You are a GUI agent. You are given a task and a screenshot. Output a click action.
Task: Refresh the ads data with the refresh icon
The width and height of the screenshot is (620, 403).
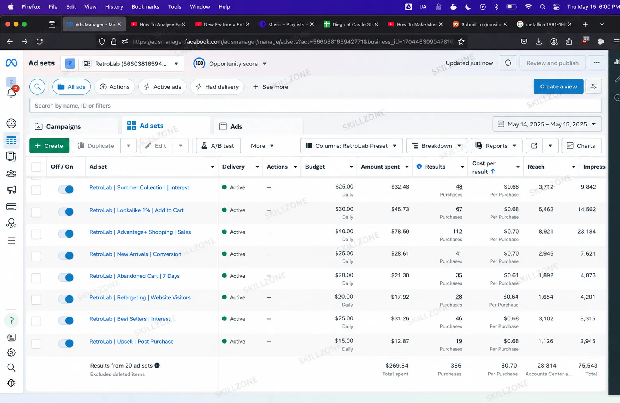pos(508,63)
